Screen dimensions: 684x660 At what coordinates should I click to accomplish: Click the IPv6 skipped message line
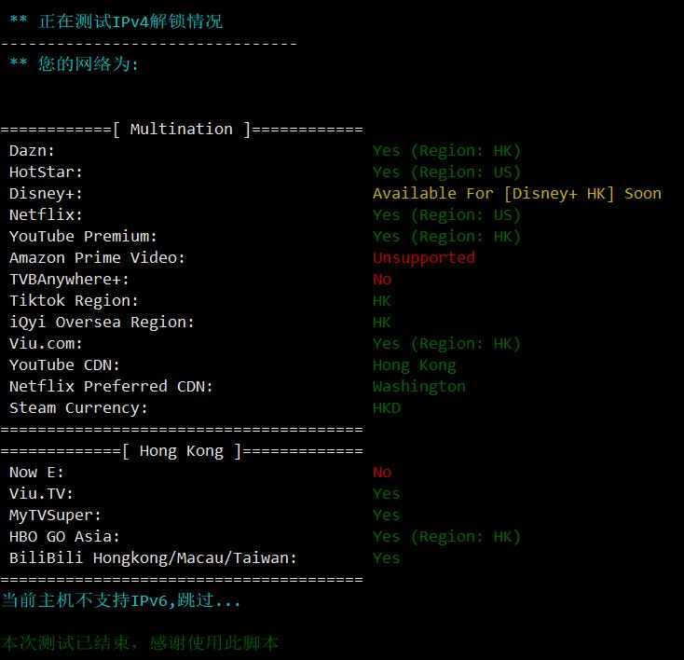point(121,600)
